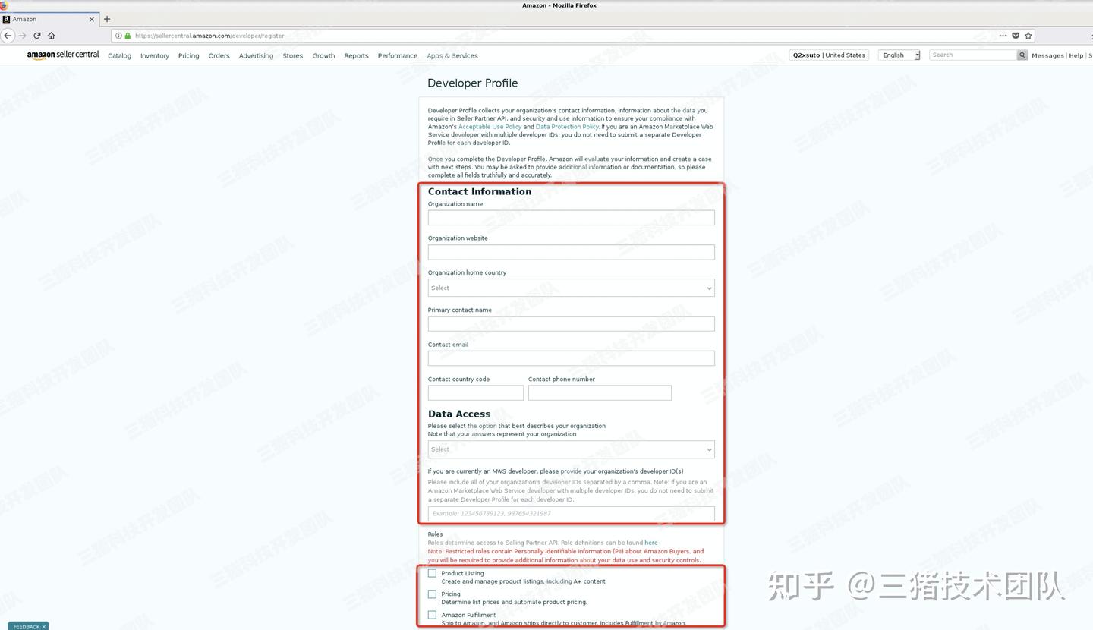Screen dimensions: 1093x630
Task: Click the page reload icon
Action: [36, 35]
